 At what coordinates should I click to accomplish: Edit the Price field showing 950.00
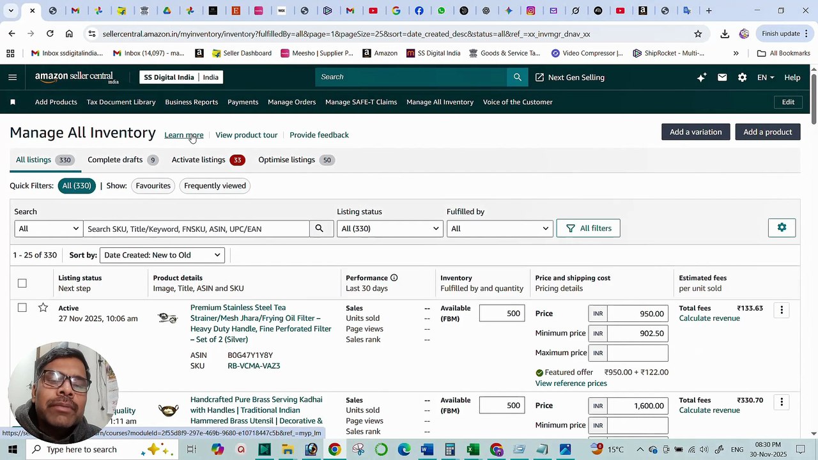click(637, 314)
